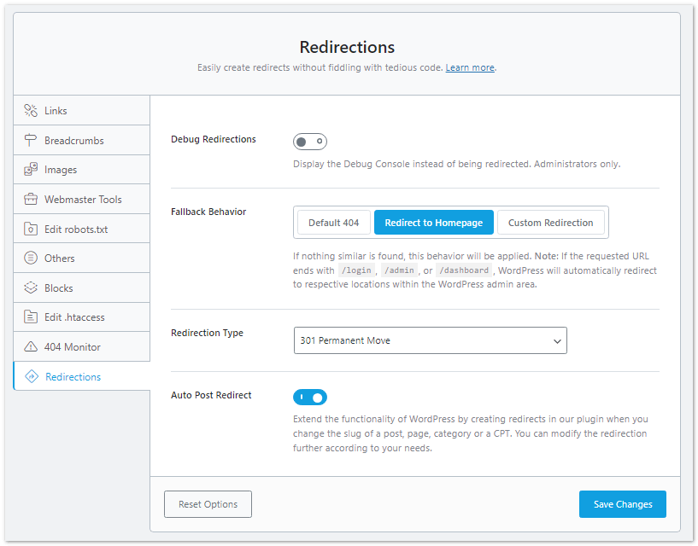Disable the Auto Post Redirect toggle
The width and height of the screenshot is (698, 546).
pos(310,397)
